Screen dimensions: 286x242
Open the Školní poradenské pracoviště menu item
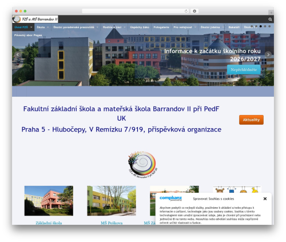(x=74, y=27)
